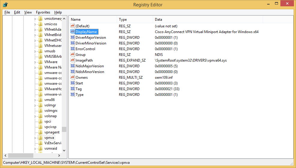Screen dimensions: 296x168
Task: Click the NdisMinorVersion DWORD icon
Action: pyautogui.click(x=72, y=72)
